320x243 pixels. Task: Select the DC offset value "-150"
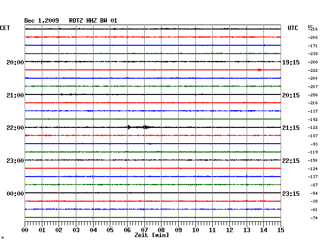pos(313,160)
